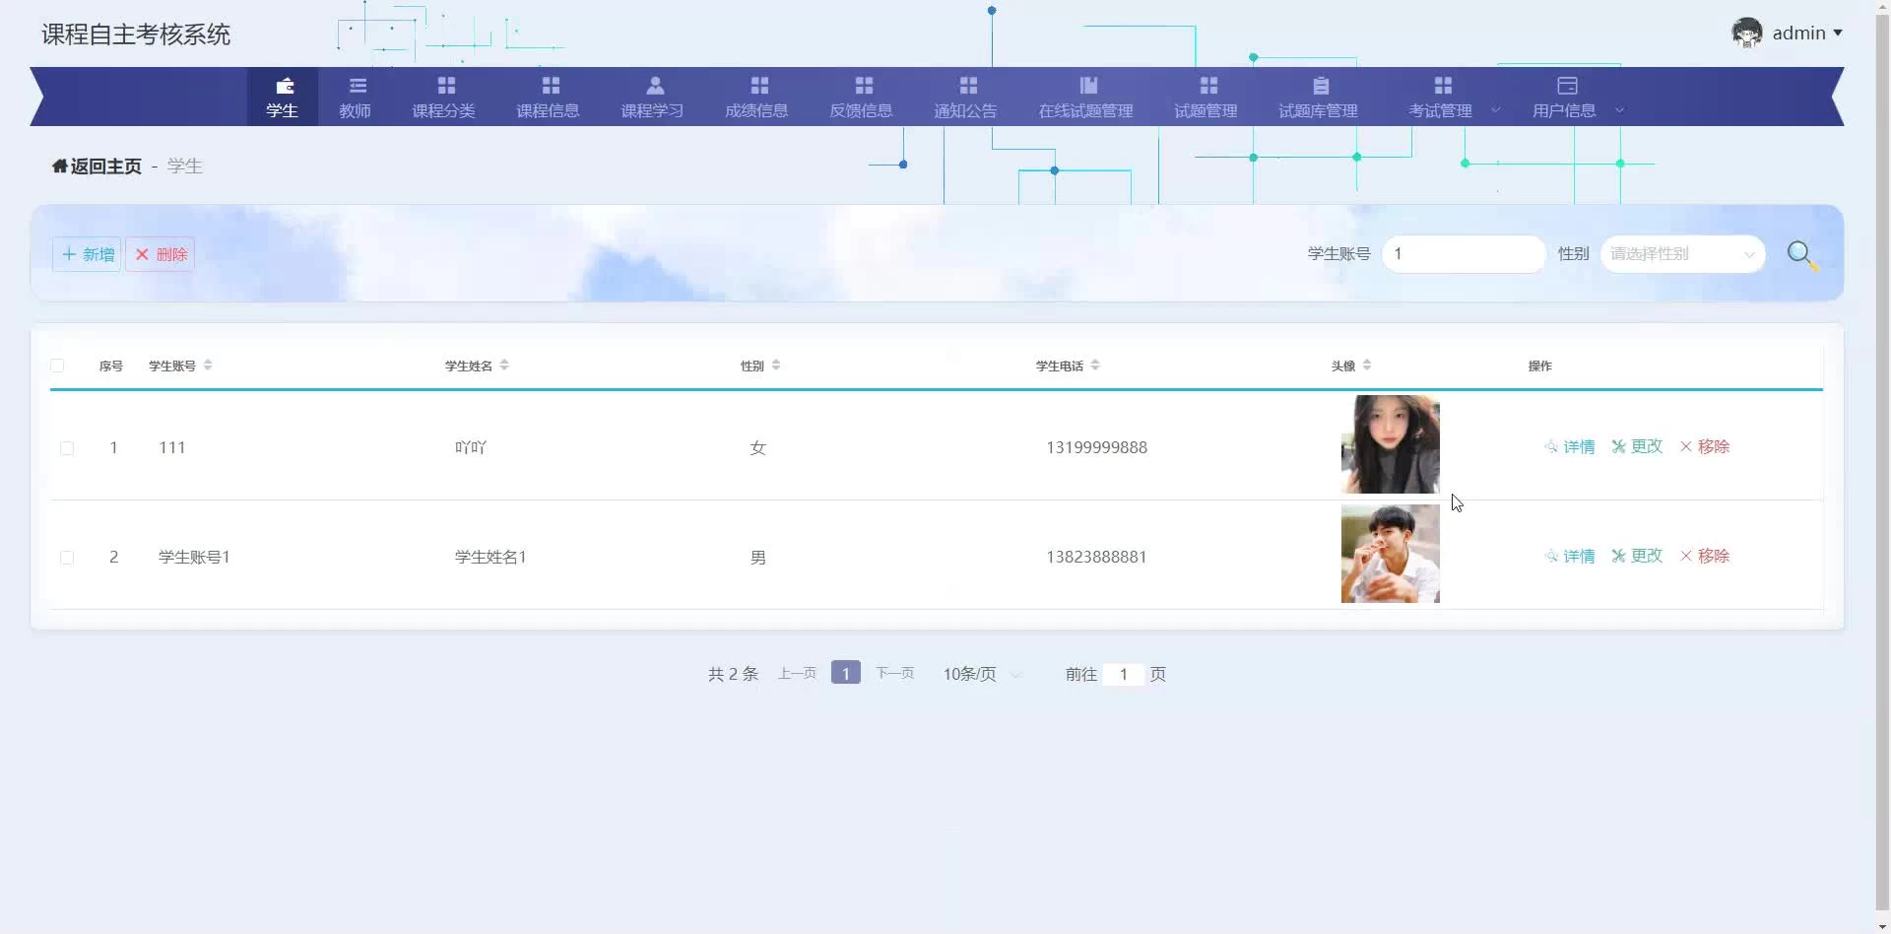Screen dimensions: 1891x934
Task: Click the 教师 list icon in navigation
Action: coord(358,86)
